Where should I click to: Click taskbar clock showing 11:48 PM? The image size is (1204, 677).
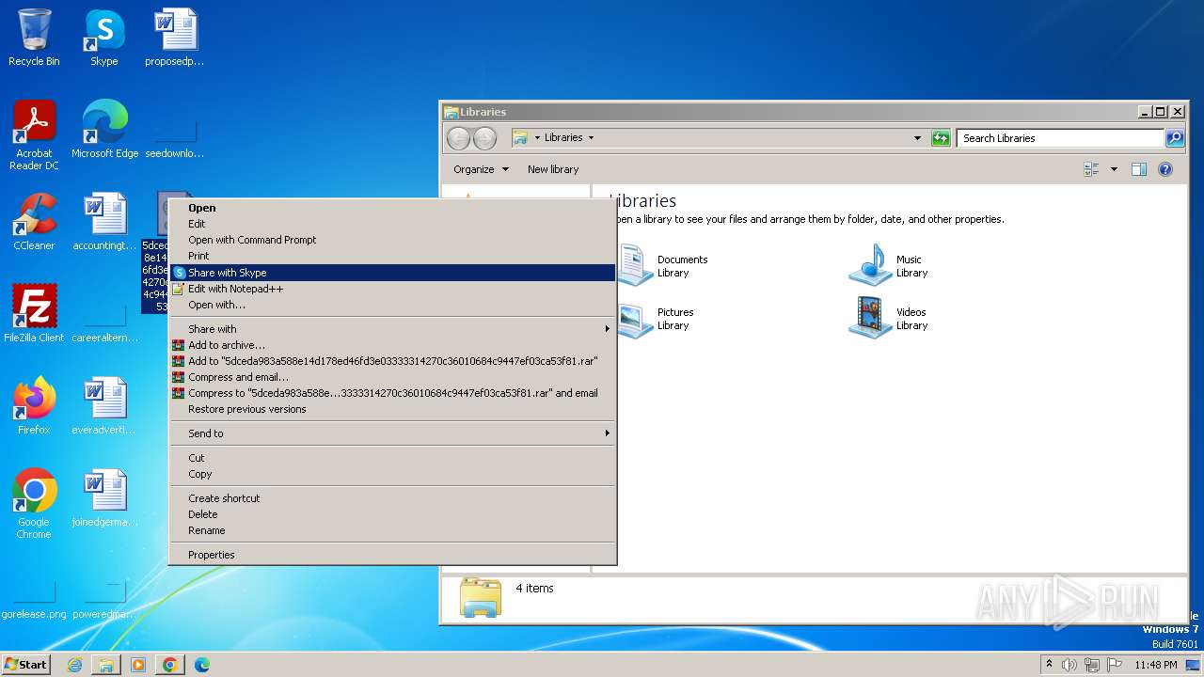(1155, 665)
